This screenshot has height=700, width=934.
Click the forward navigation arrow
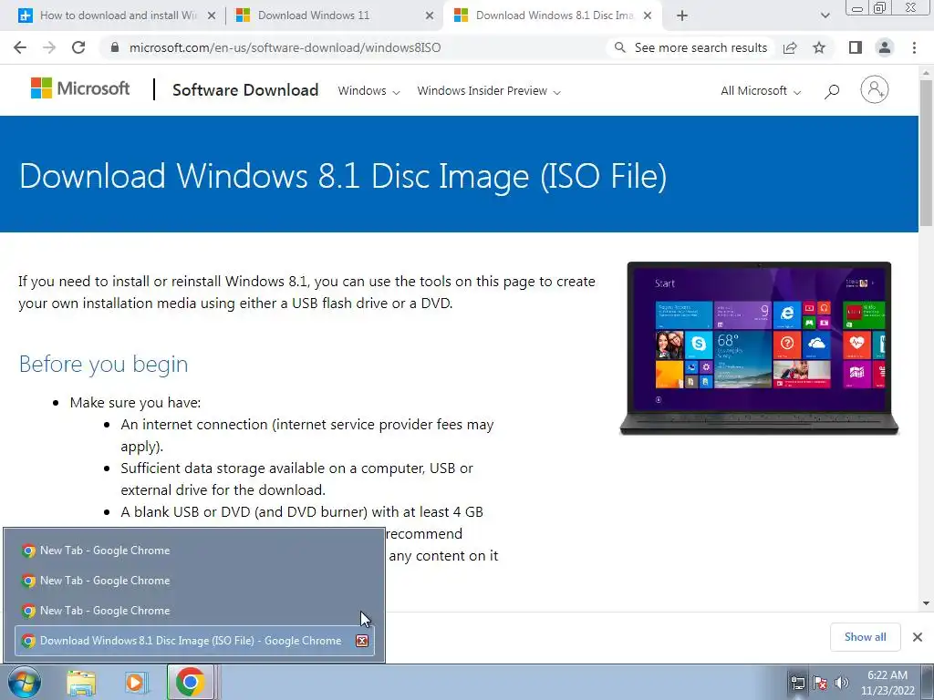pyautogui.click(x=49, y=47)
